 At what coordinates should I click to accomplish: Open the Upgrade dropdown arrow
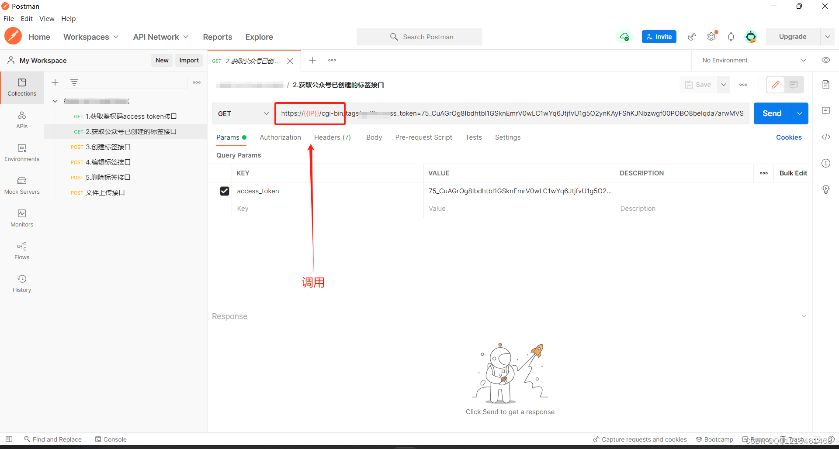click(827, 37)
